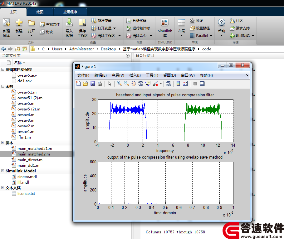
Task: Click the Hide Plot Tools icon
Action: click(x=195, y=84)
